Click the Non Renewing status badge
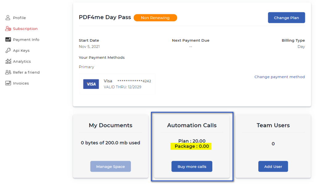The height and width of the screenshot is (185, 316). [x=155, y=18]
